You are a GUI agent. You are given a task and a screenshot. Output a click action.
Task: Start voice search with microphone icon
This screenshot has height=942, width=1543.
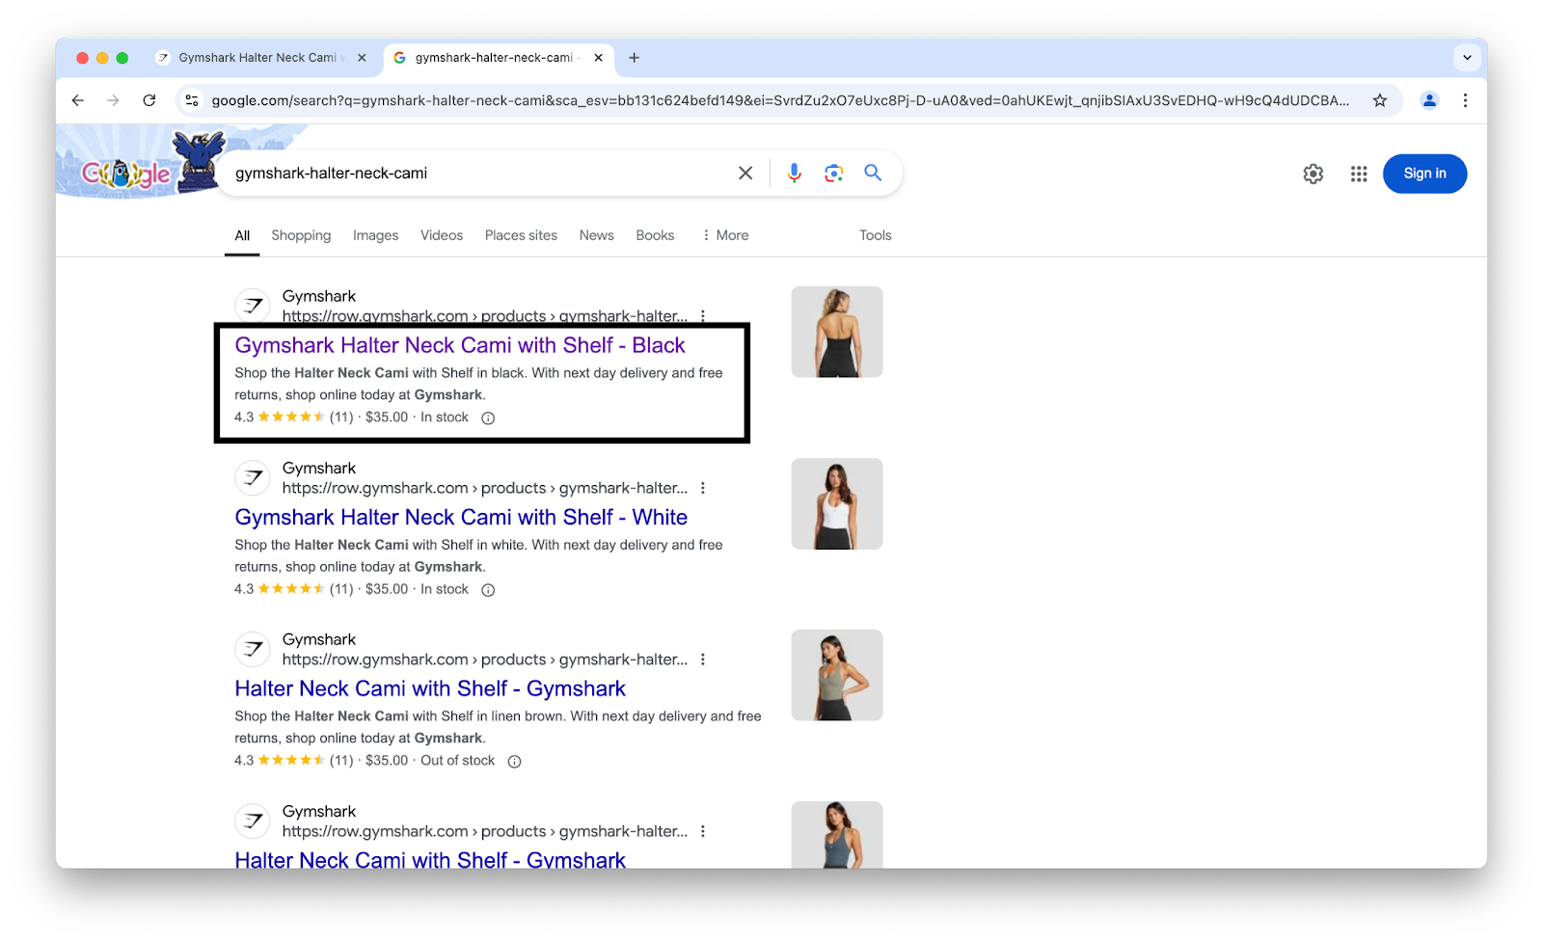coord(794,174)
